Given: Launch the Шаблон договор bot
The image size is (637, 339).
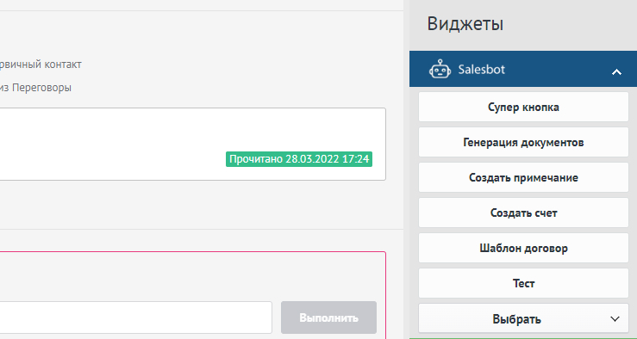Looking at the screenshot, I should [x=523, y=248].
